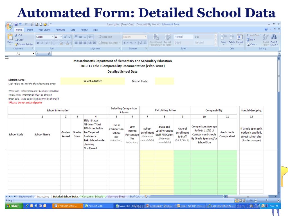
Task: Click Align Text Right icon
Action: tap(85, 43)
